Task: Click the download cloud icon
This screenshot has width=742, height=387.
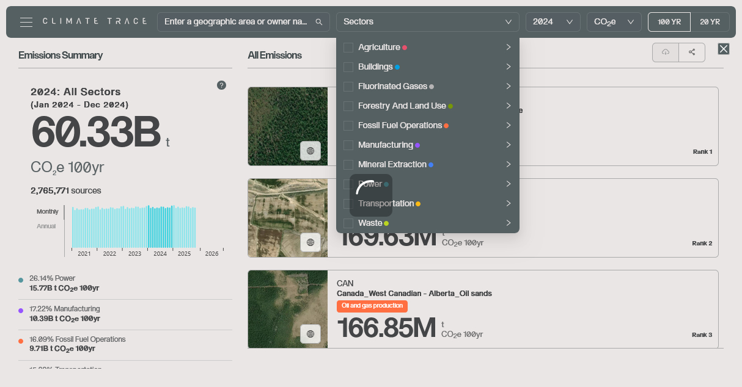Action: 666,52
